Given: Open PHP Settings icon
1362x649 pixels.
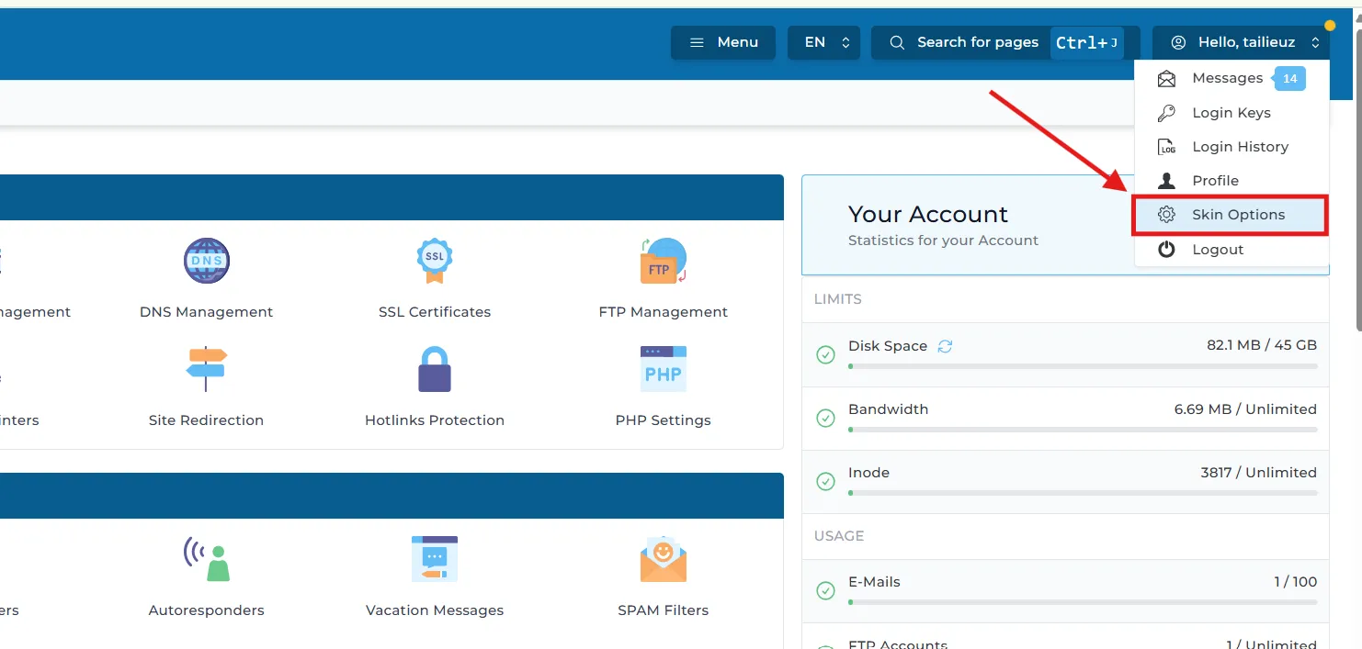Looking at the screenshot, I should (663, 369).
